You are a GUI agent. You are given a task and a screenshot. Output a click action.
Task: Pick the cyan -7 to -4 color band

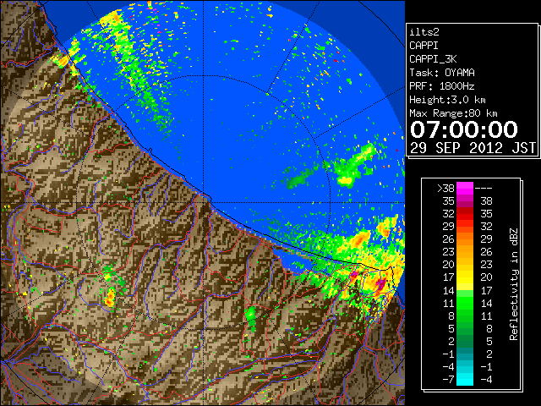[465, 379]
